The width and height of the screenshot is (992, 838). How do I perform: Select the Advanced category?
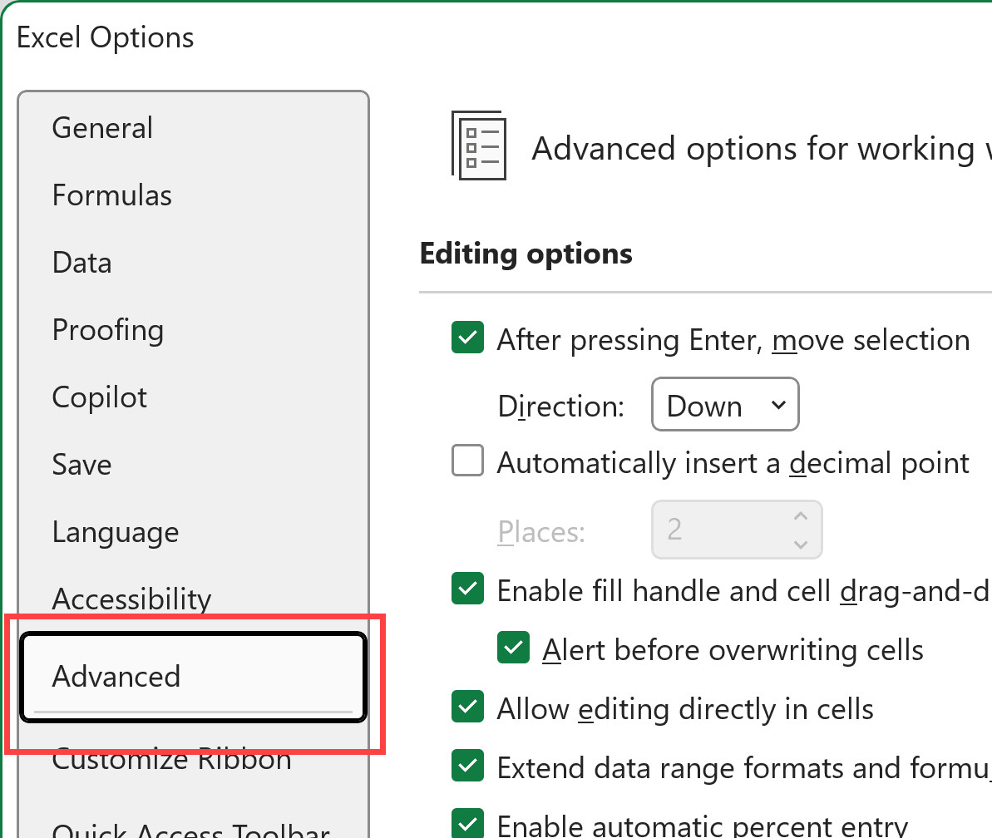[x=116, y=676]
